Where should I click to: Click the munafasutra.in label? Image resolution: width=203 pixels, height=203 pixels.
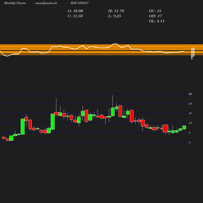tap(46, 3)
